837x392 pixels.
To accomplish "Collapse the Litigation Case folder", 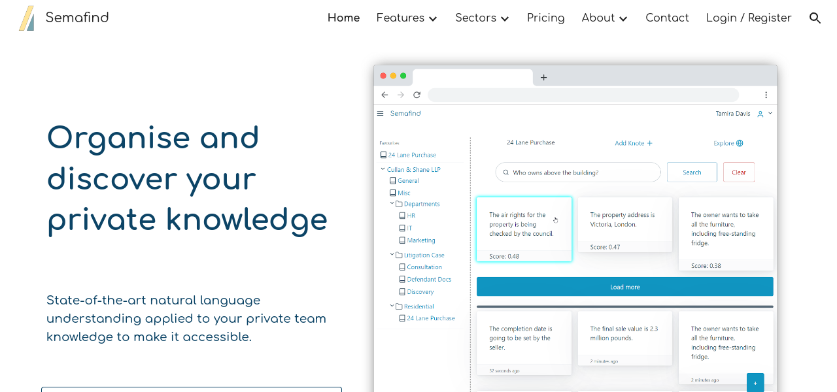I will tap(392, 255).
